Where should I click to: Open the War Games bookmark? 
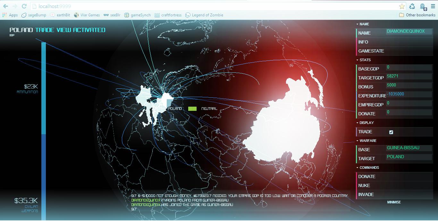(87, 15)
